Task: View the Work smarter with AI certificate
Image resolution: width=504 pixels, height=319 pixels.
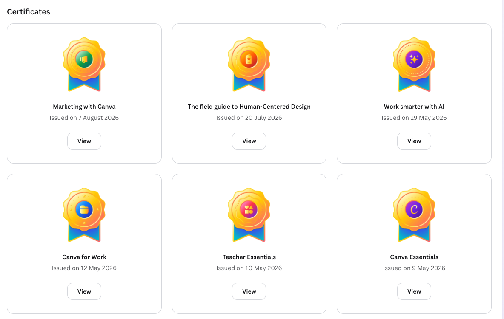Action: 414,141
